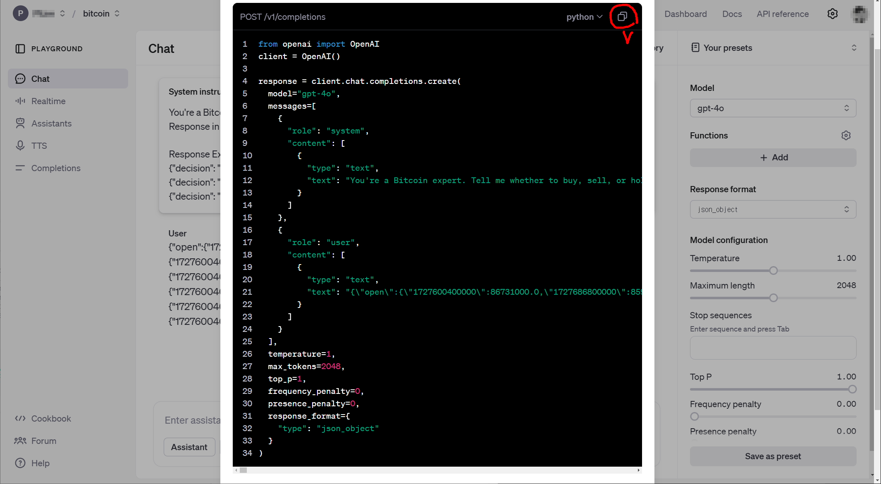Open the TTS microphone section
The width and height of the screenshot is (881, 484).
pos(39,146)
